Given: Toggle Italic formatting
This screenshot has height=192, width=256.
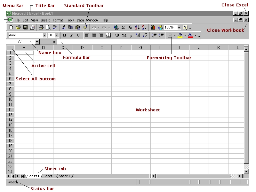Looking at the screenshot, I should [x=71, y=35].
